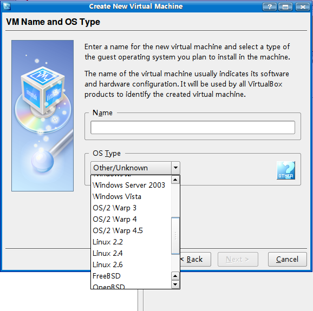313x311 pixels.
Task: Go back with the Back button
Action: coord(195,260)
